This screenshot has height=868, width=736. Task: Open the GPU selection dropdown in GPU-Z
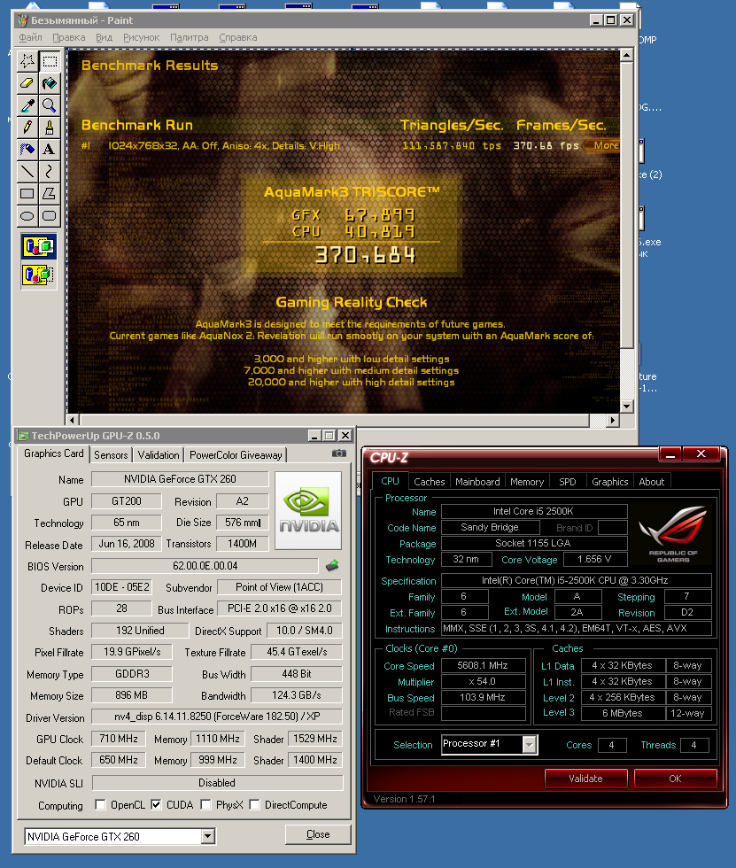tap(208, 836)
